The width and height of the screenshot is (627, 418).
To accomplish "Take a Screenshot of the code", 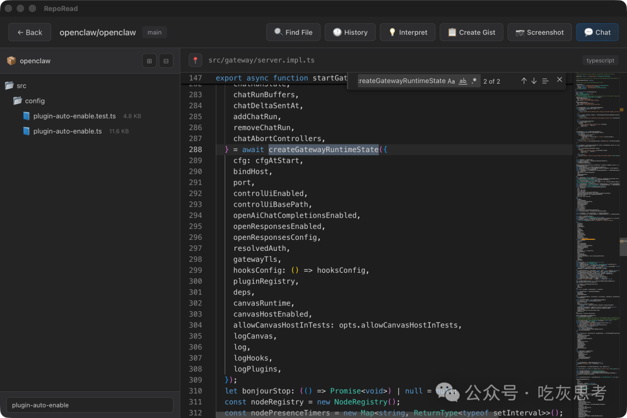I will coord(539,33).
